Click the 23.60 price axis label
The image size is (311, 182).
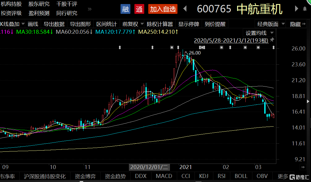299,64
